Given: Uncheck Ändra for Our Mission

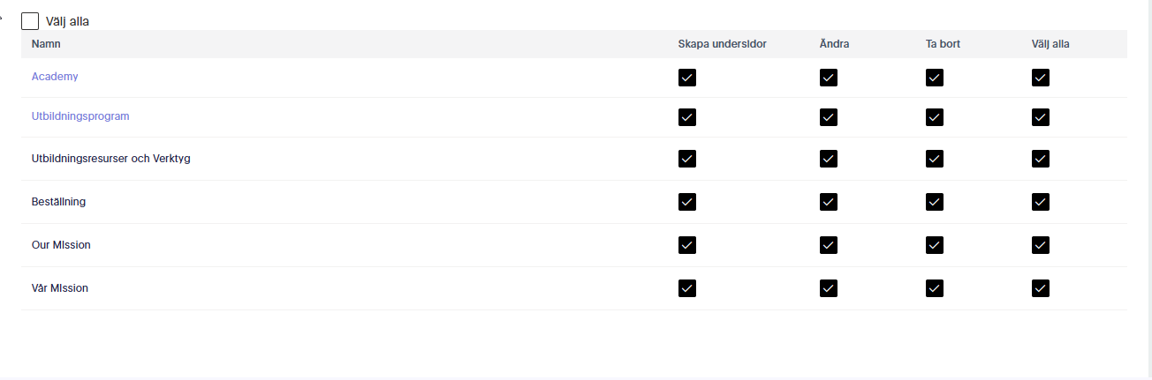Looking at the screenshot, I should (x=829, y=245).
